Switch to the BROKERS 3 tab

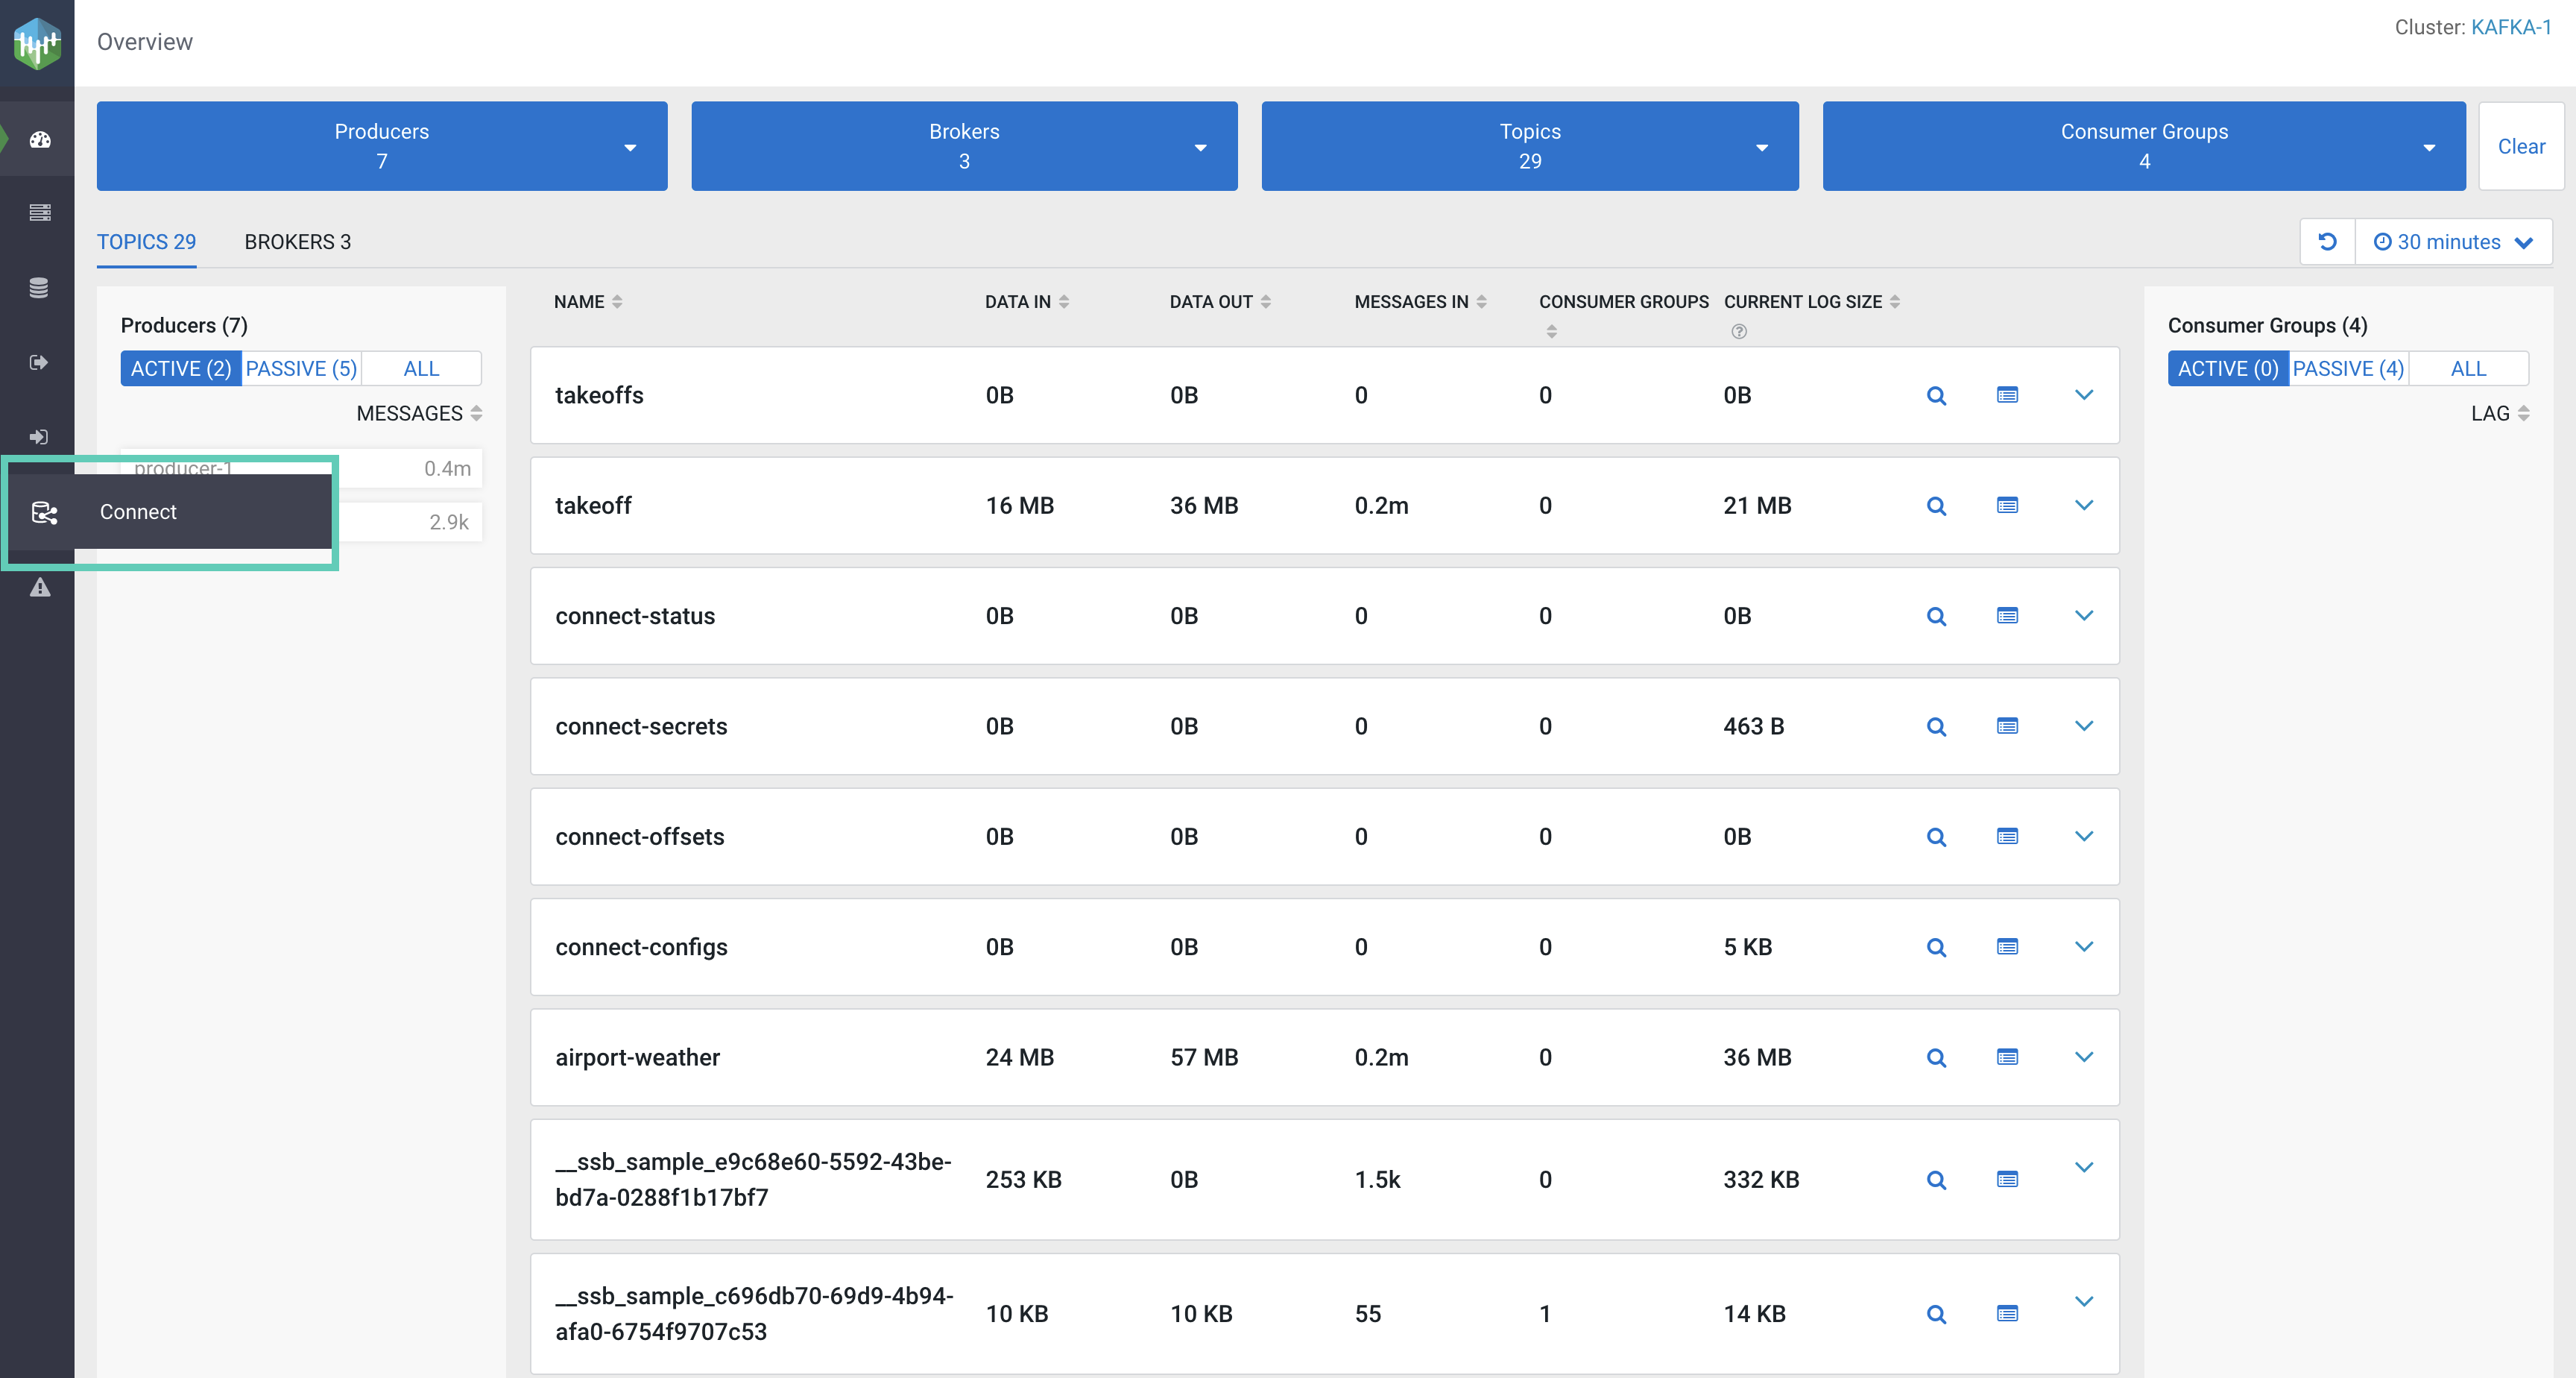point(297,242)
